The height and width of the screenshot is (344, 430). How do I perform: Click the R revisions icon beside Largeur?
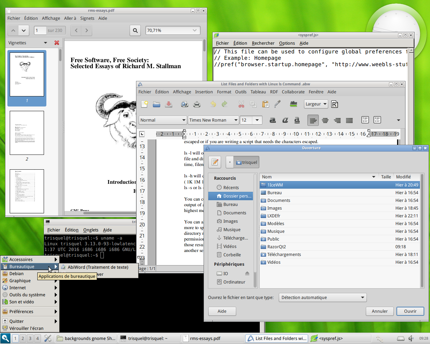[335, 104]
